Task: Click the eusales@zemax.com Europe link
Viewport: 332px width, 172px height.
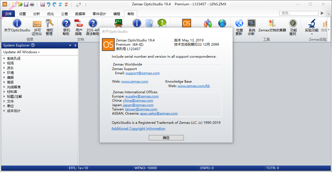Action: 142,96
